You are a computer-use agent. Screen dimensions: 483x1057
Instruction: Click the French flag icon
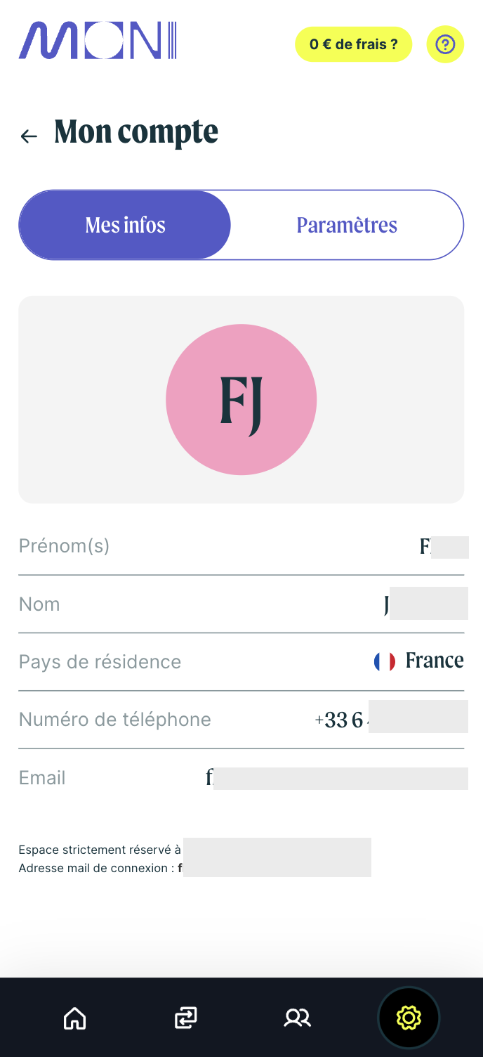384,661
